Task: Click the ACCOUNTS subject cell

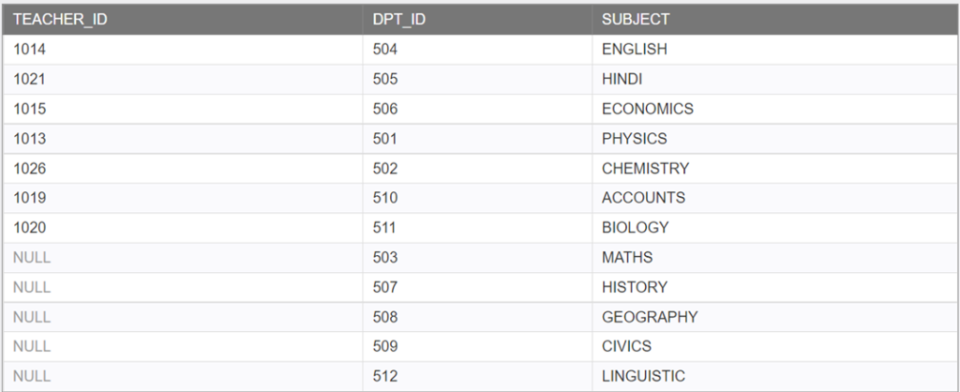Action: click(x=775, y=198)
